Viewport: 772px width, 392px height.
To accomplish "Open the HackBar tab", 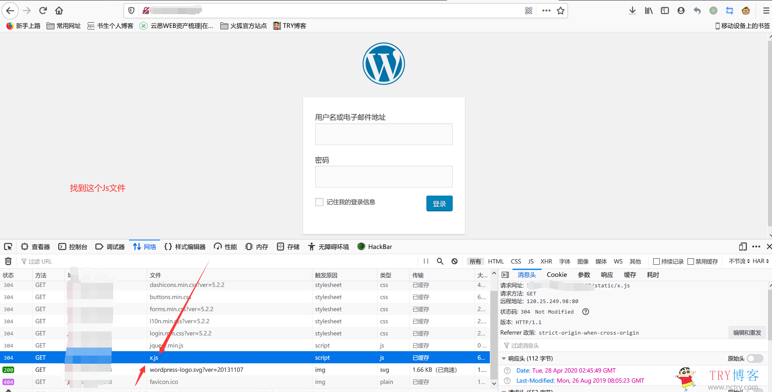I will (x=375, y=247).
